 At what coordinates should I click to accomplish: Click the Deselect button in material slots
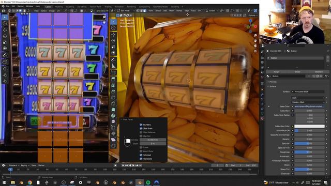(319, 72)
